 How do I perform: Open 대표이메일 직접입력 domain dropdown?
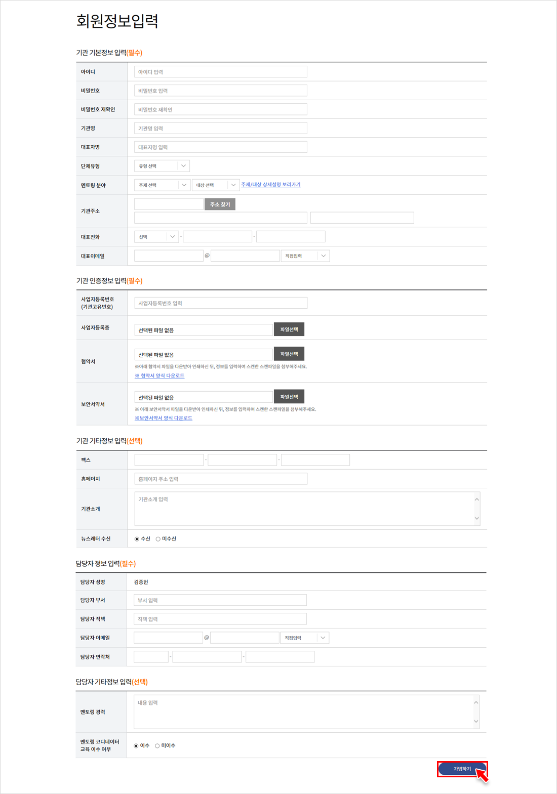pos(305,256)
